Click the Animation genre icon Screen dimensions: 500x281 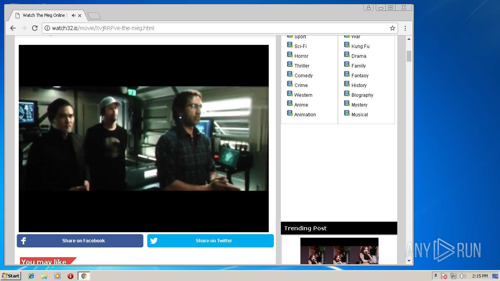point(290,113)
